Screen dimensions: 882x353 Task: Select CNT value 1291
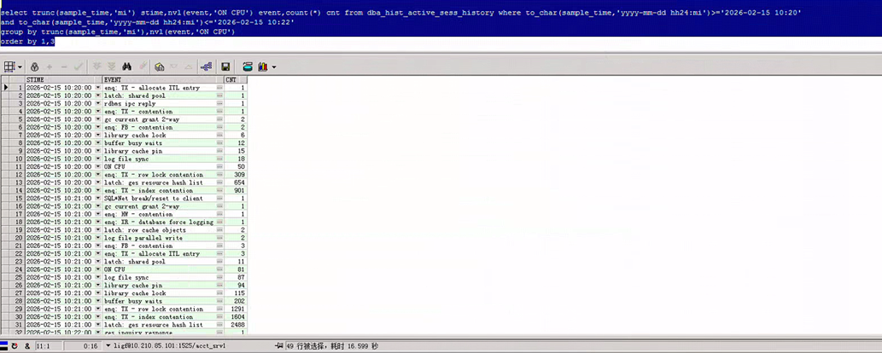pos(236,310)
